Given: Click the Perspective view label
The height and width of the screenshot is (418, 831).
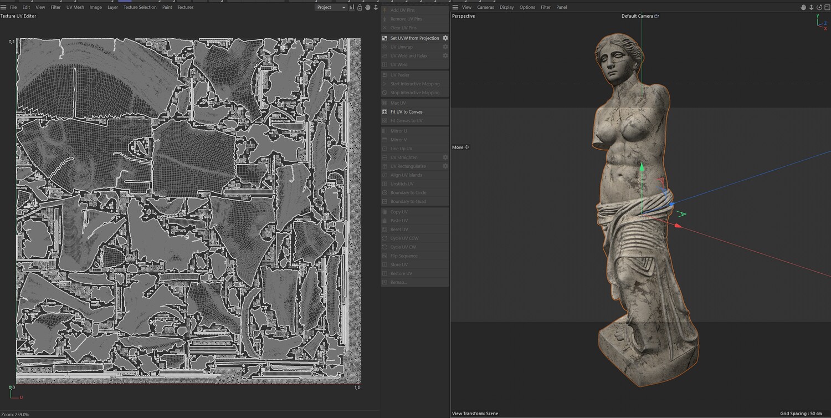Looking at the screenshot, I should click(463, 16).
